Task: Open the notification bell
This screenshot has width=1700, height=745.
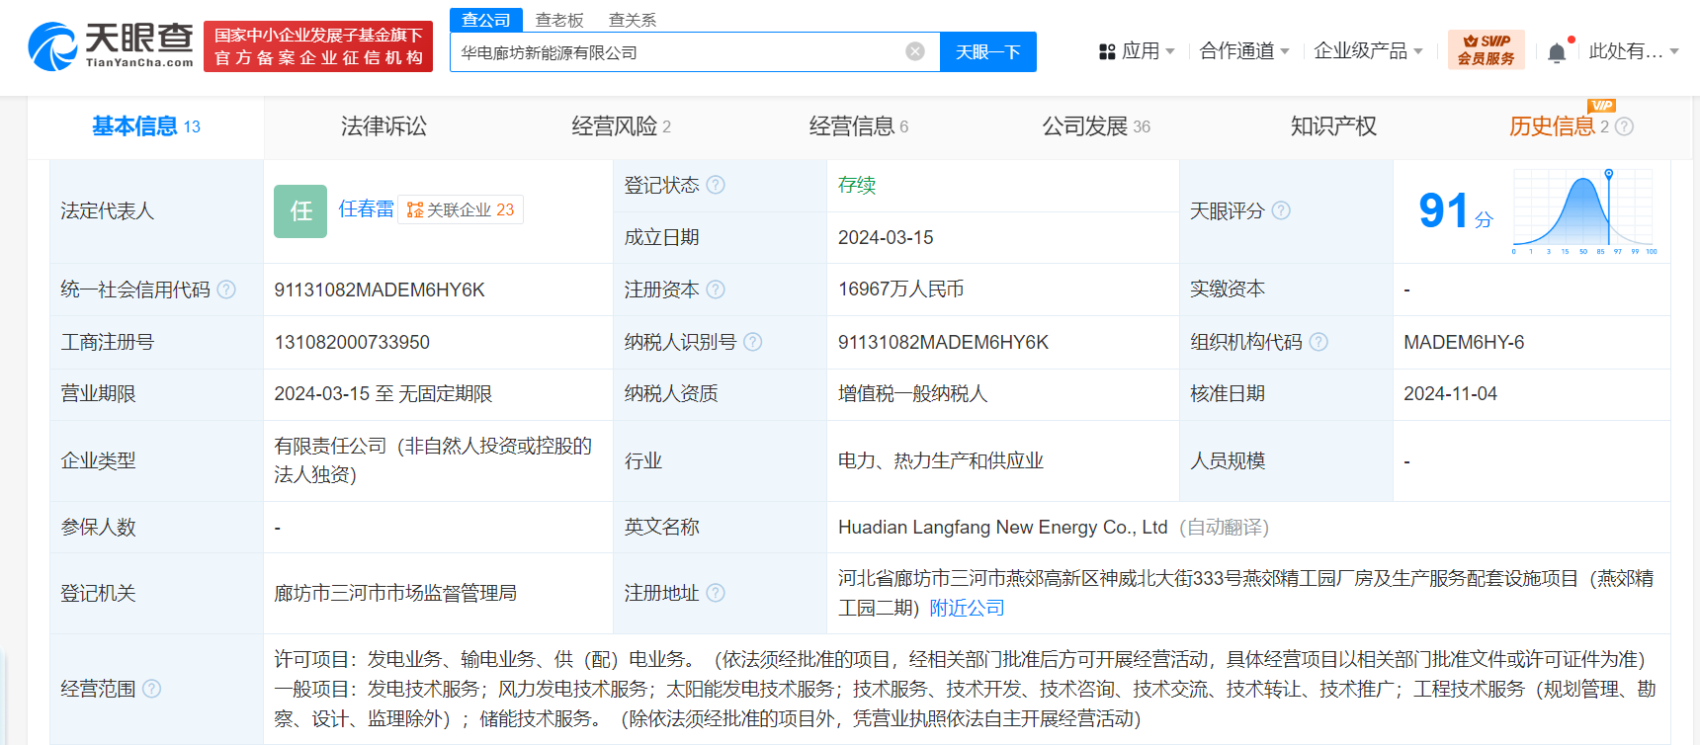Action: (1557, 52)
